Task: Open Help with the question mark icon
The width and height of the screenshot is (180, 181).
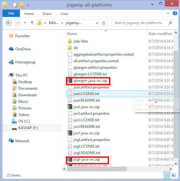Action: (x=175, y=13)
